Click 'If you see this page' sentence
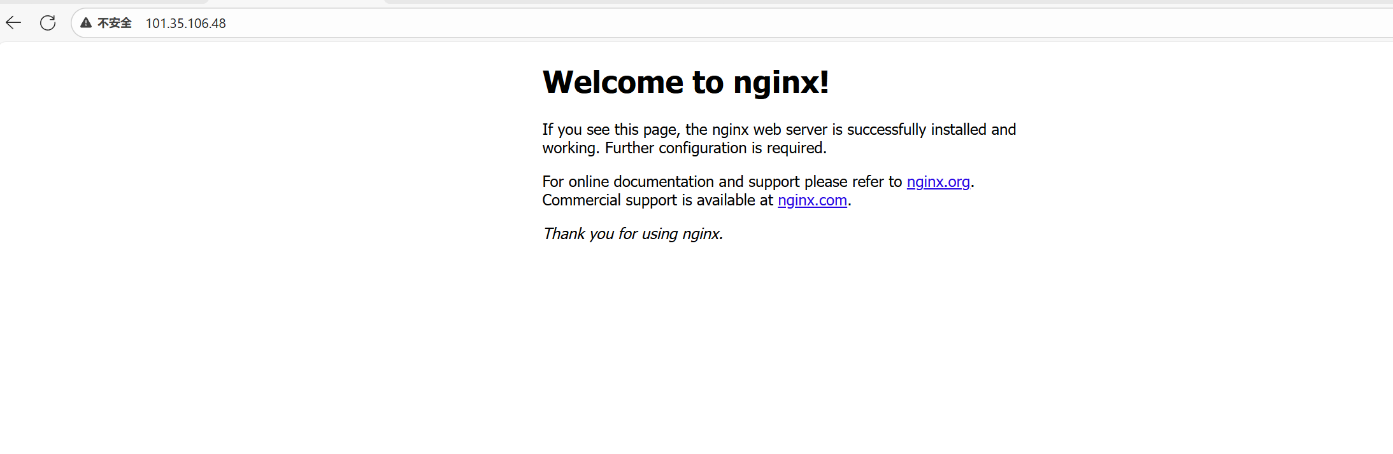The image size is (1393, 454). point(779,139)
